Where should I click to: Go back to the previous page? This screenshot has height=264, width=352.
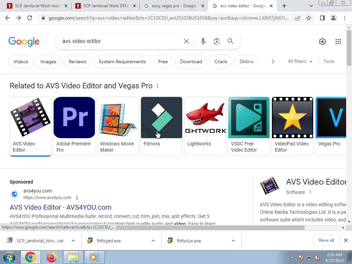pos(8,18)
